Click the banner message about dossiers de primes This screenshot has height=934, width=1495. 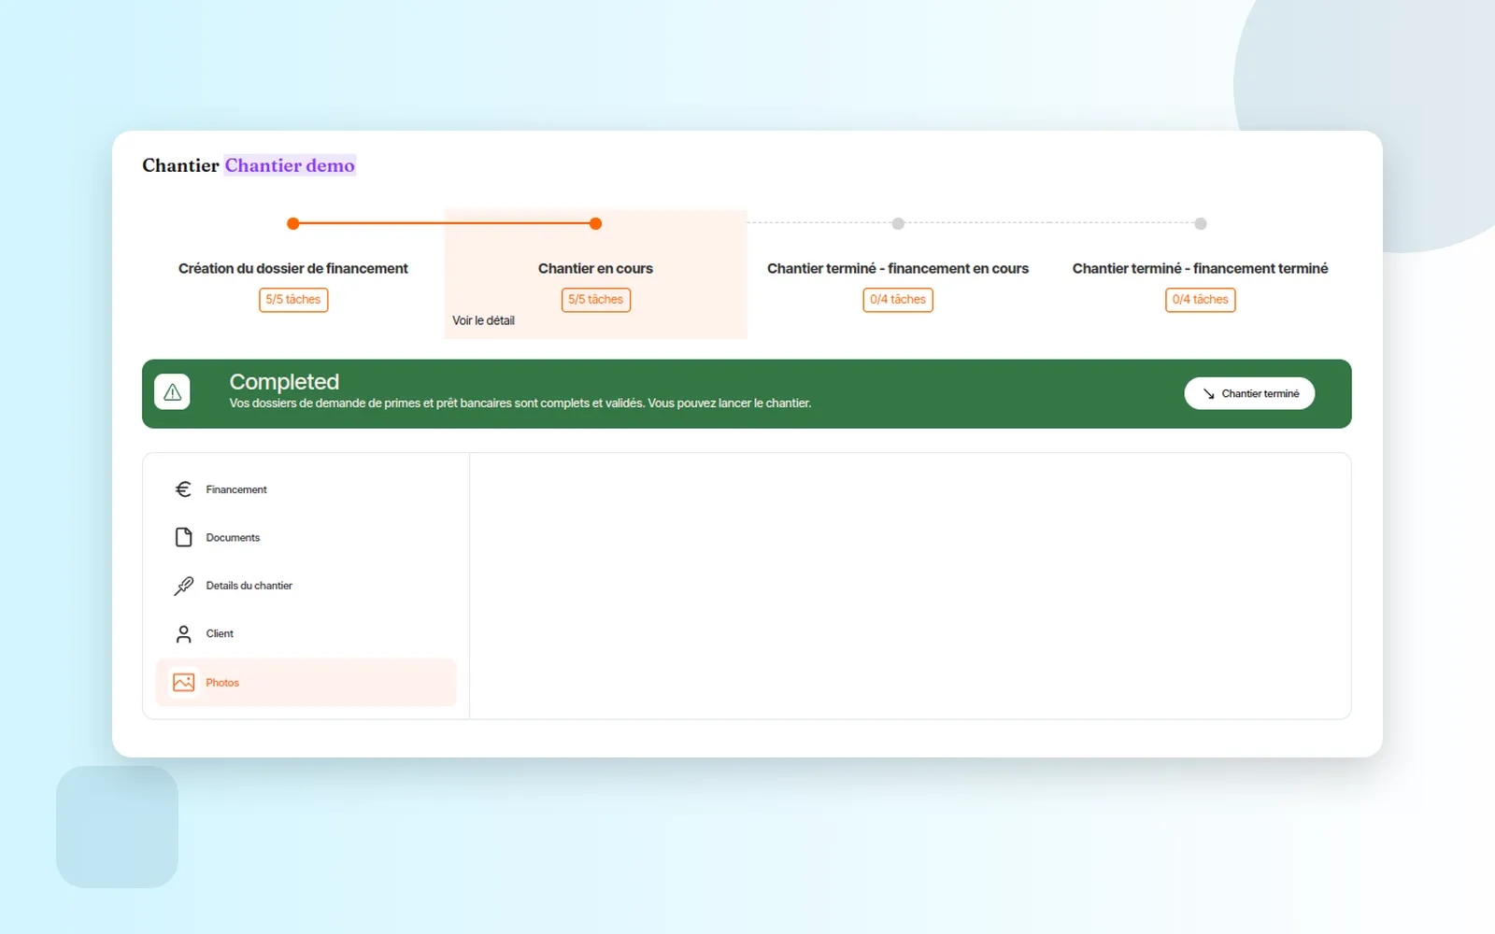520,403
